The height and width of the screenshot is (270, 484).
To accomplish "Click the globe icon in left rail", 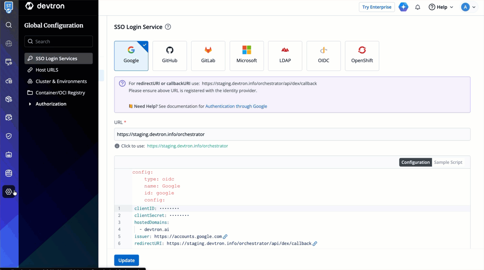I will 9,43.
